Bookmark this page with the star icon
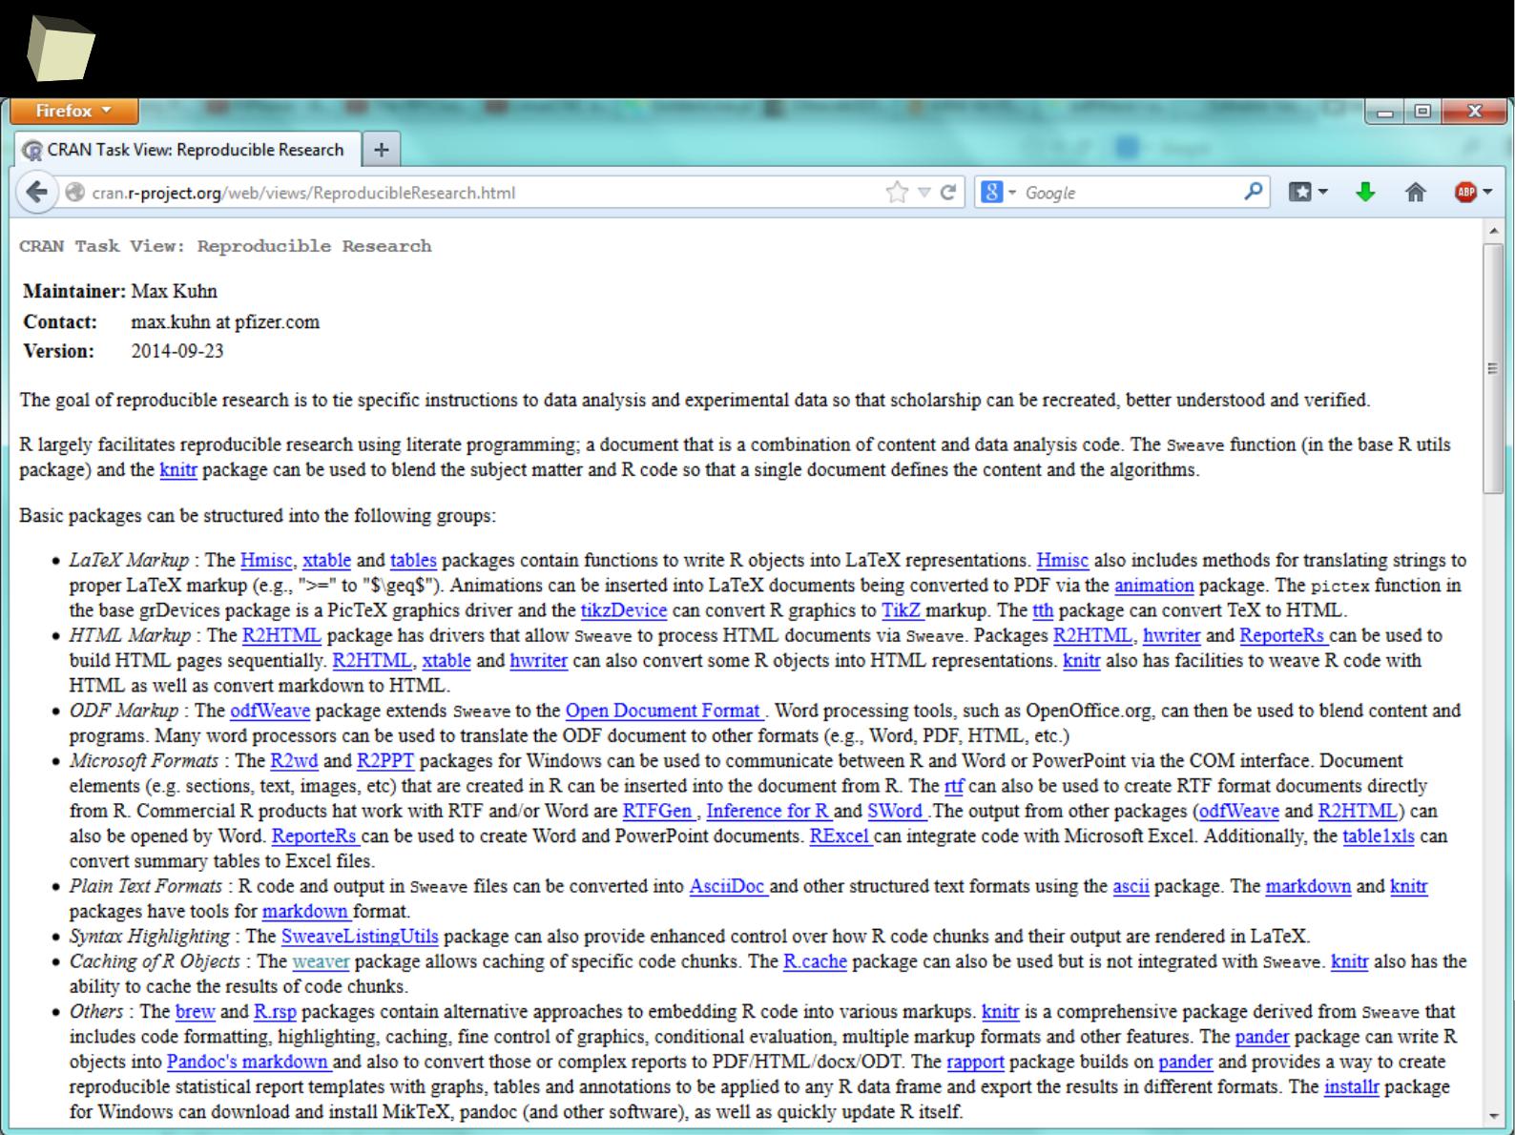Image resolution: width=1515 pixels, height=1135 pixels. 897,193
